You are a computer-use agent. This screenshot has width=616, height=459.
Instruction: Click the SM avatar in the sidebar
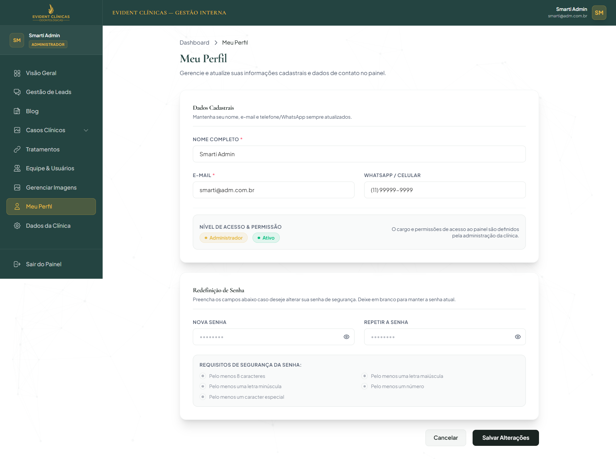[x=17, y=40]
